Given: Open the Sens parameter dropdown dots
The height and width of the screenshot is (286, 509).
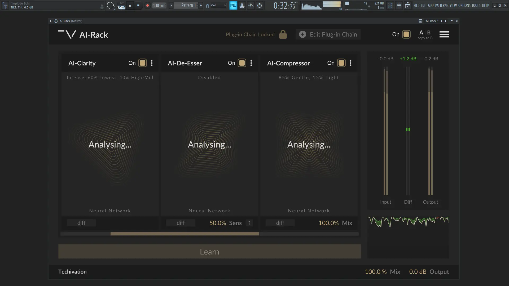Looking at the screenshot, I should pyautogui.click(x=249, y=223).
